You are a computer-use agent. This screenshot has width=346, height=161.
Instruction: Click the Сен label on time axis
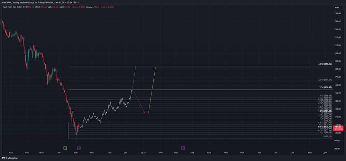click(x=76, y=152)
